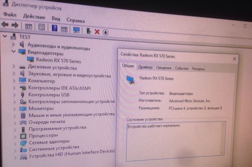The image size is (252, 167).
Task: Expand Дисковые устройства node
Action: [x=14, y=66]
